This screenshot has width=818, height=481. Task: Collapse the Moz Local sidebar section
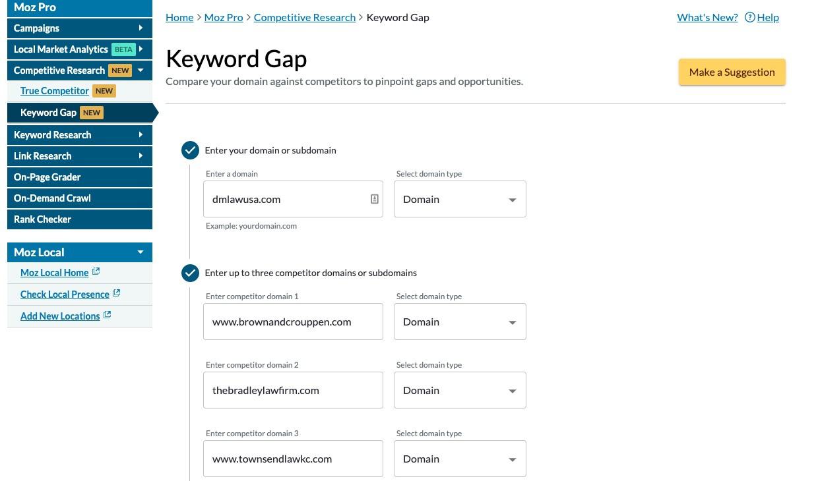tap(141, 252)
